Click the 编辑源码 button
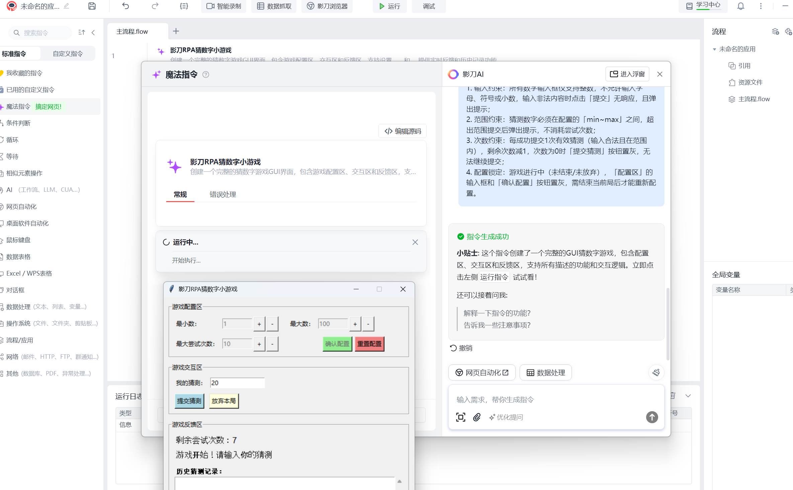Image resolution: width=793 pixels, height=490 pixels. click(x=403, y=131)
